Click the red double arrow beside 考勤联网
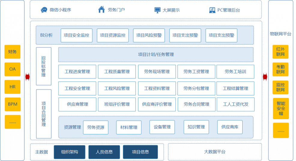The width and height of the screenshot is (296, 161). (x=265, y=77)
